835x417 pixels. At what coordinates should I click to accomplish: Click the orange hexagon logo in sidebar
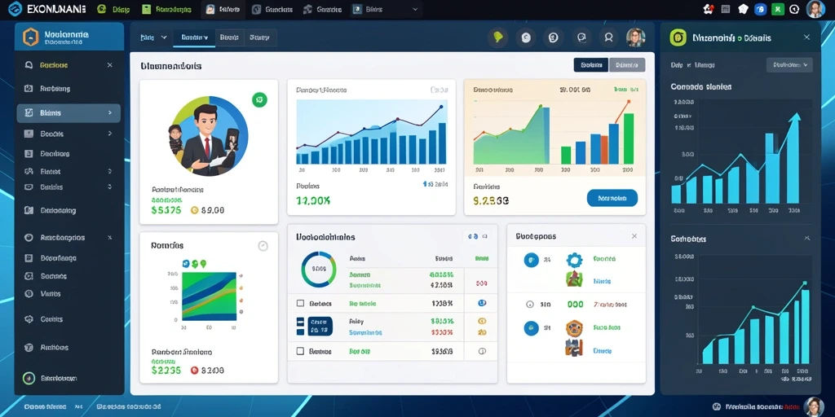pyautogui.click(x=31, y=37)
